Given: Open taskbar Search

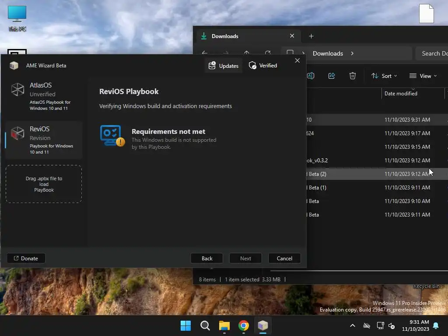Looking at the screenshot, I should click(205, 325).
